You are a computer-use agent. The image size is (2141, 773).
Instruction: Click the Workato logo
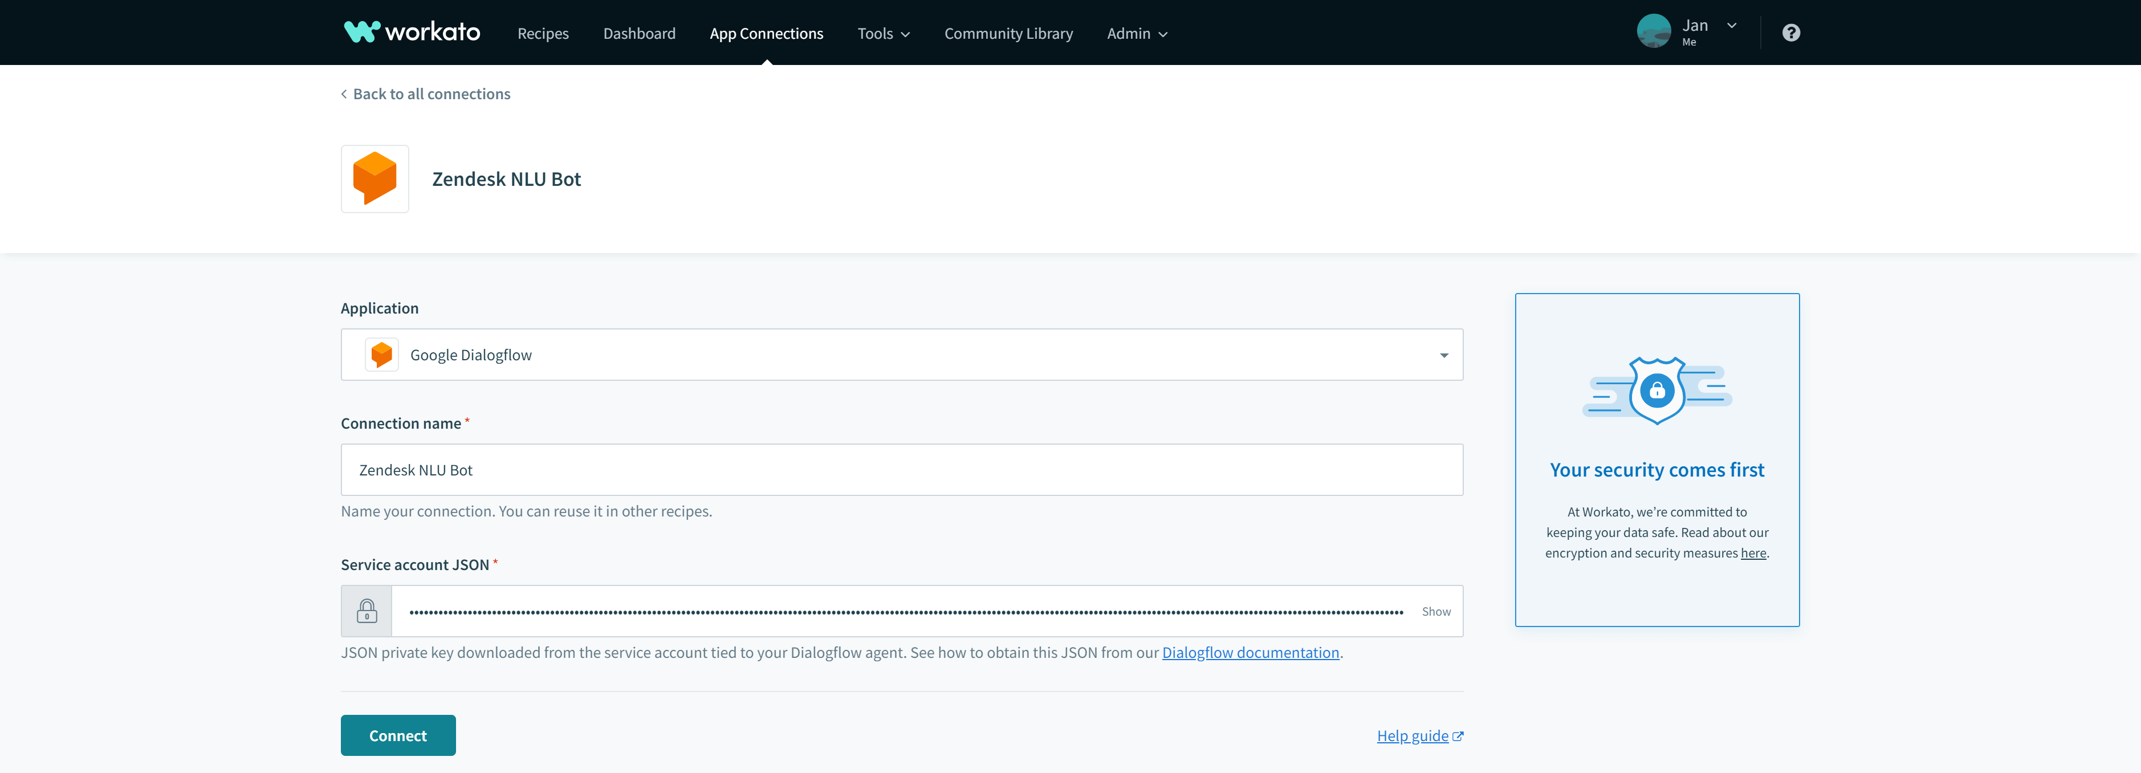(x=412, y=31)
